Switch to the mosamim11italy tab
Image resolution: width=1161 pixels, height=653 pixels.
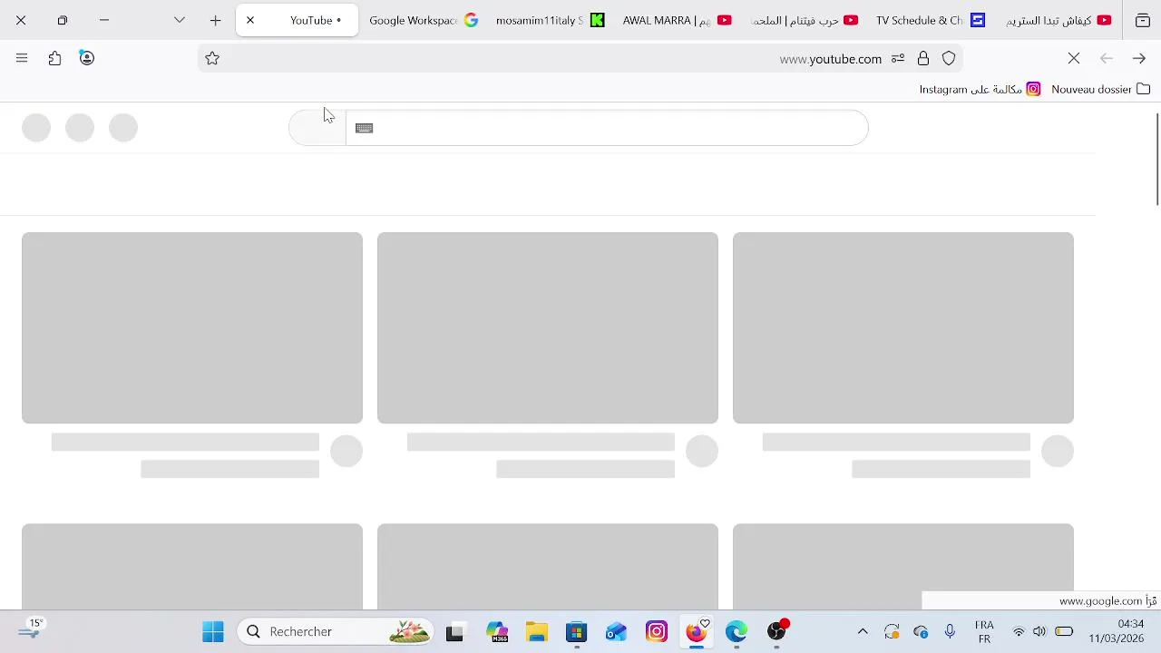click(x=549, y=20)
